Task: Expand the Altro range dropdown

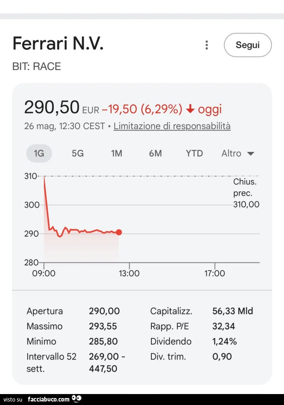Action: tap(238, 153)
